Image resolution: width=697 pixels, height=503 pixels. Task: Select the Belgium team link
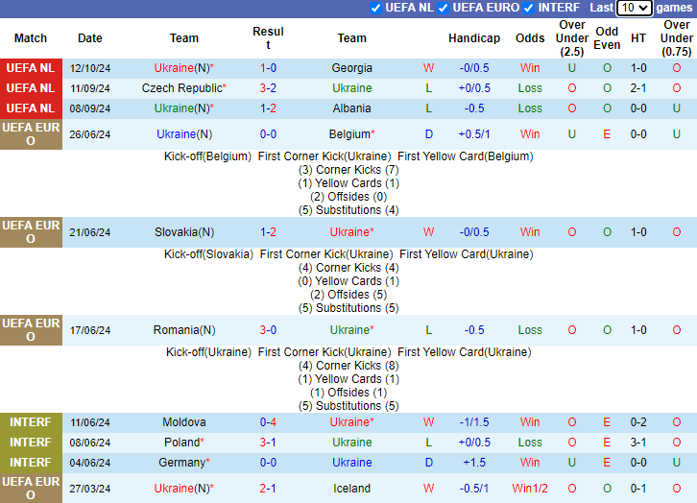pos(348,134)
